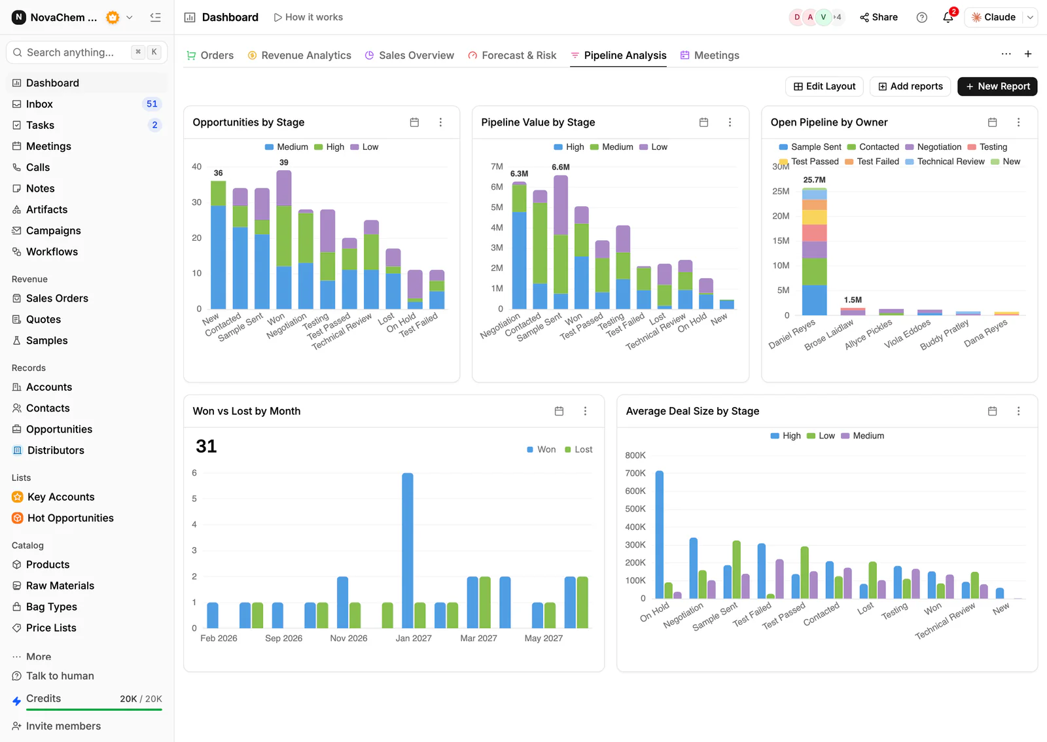Toggle Medium legend in Opportunities by Stage
Viewport: 1047px width, 742px height.
pyautogui.click(x=286, y=147)
